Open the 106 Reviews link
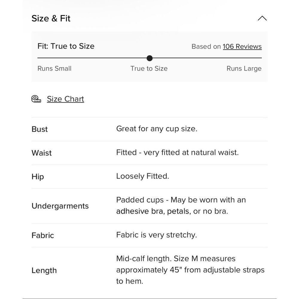The width and height of the screenshot is (299, 299). 242,47
